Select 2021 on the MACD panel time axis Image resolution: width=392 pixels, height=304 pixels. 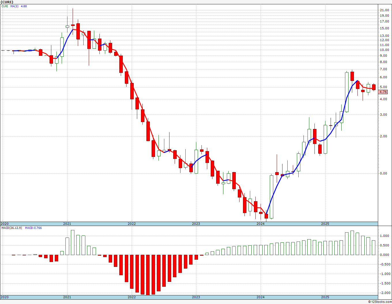[67, 297]
